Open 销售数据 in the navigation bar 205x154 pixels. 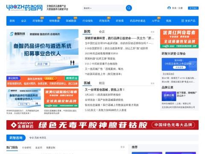pyautogui.click(x=54, y=21)
